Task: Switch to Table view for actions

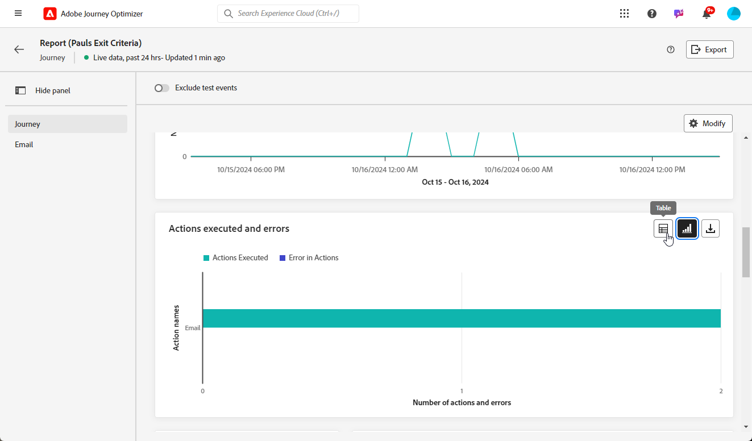Action: [663, 228]
